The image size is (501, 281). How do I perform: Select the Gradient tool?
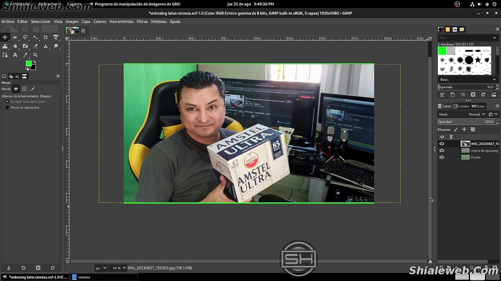point(25,46)
